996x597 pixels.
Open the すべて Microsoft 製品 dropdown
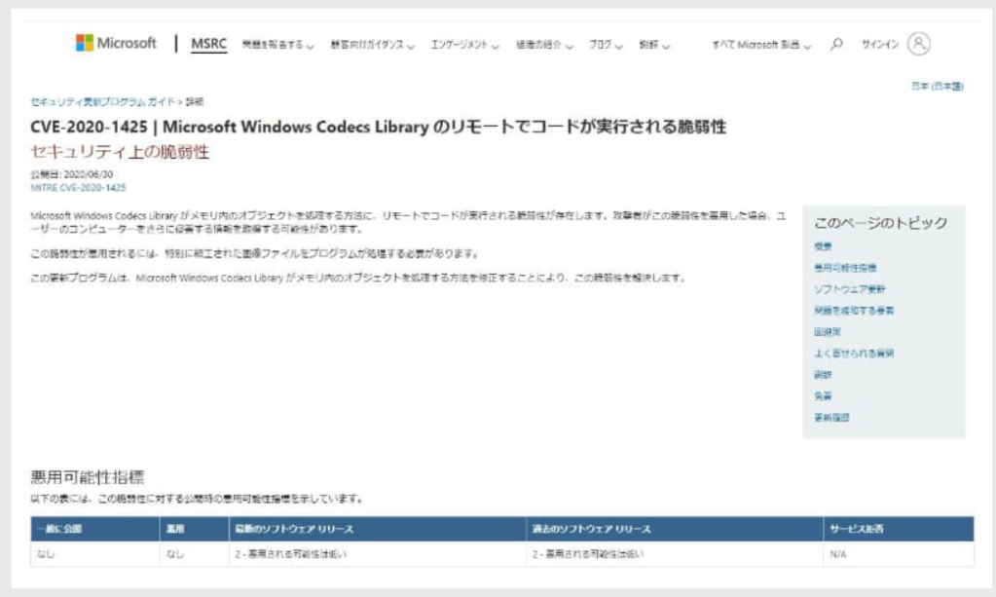pyautogui.click(x=761, y=45)
